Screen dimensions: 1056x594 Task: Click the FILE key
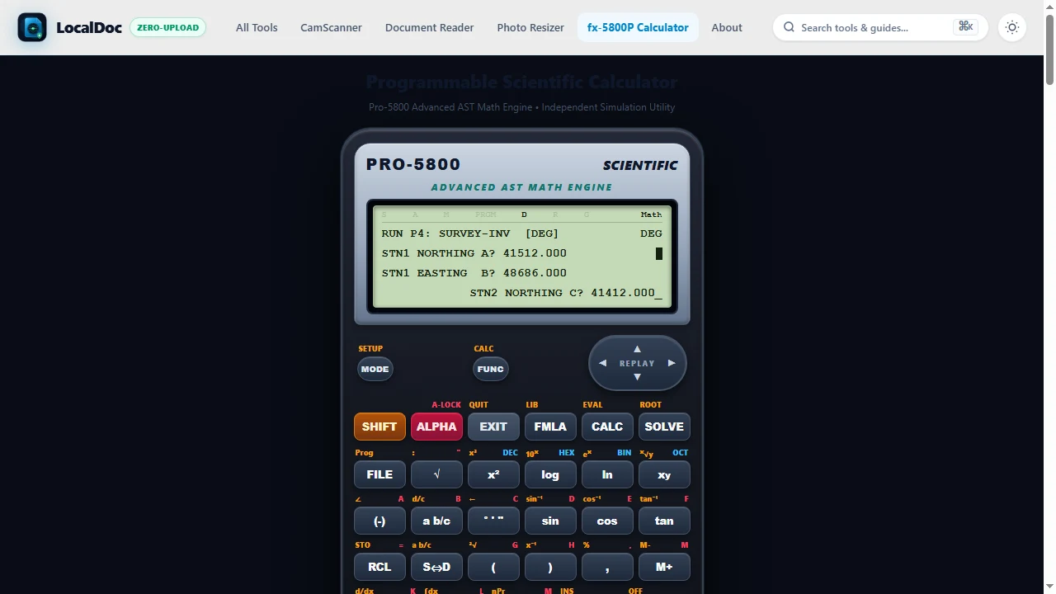(379, 474)
